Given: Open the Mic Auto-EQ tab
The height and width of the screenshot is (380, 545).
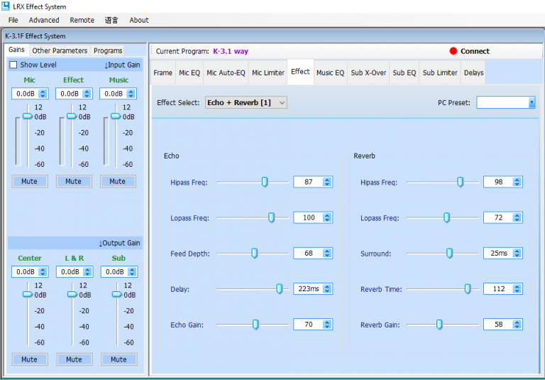Looking at the screenshot, I should point(226,72).
